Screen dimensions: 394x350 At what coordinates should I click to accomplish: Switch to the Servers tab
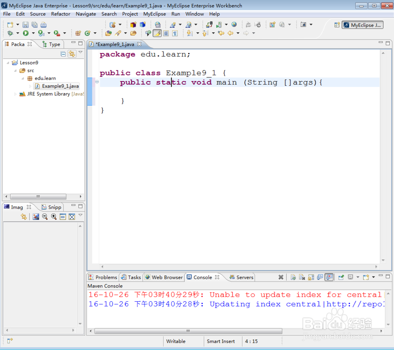pyautogui.click(x=242, y=277)
